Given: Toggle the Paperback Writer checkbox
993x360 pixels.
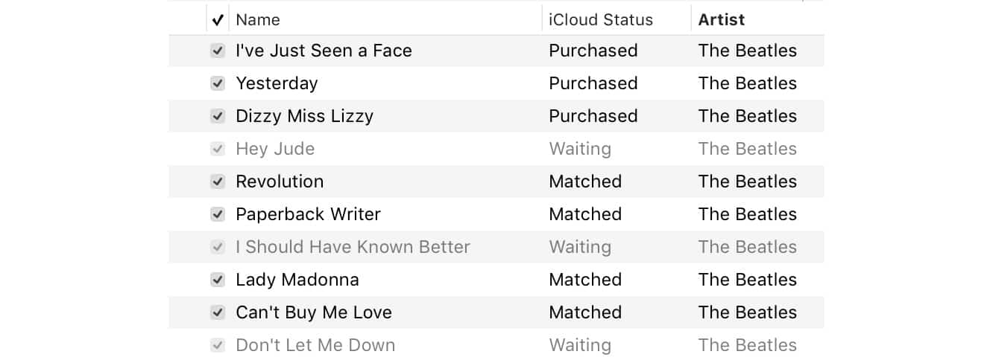Looking at the screenshot, I should (x=218, y=214).
